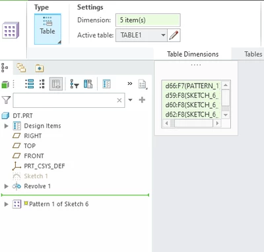264x252 pixels.
Task: Select Revolve 1 feature
Action: click(x=38, y=186)
